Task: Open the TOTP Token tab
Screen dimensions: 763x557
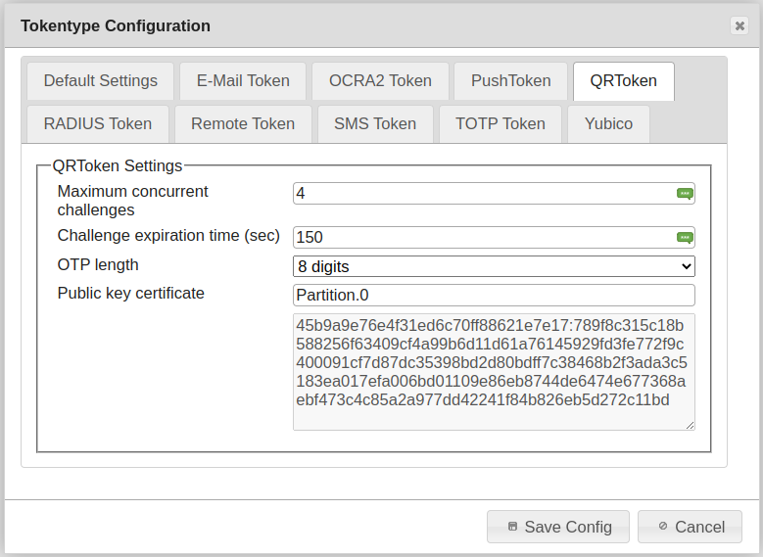Action: point(500,124)
